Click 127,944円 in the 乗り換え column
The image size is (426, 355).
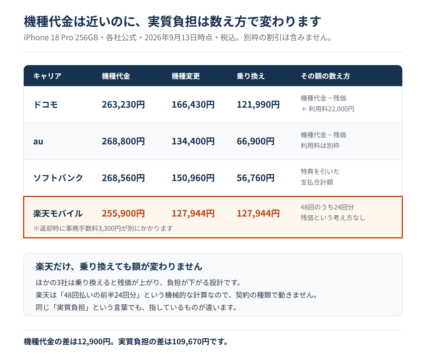tap(258, 213)
